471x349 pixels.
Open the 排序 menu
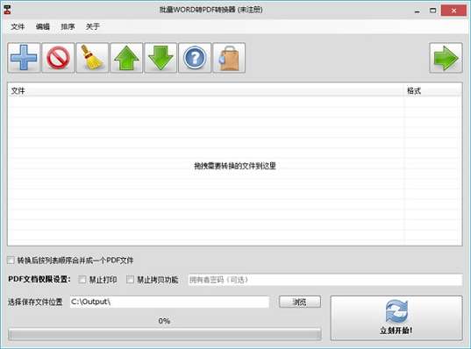(x=68, y=26)
